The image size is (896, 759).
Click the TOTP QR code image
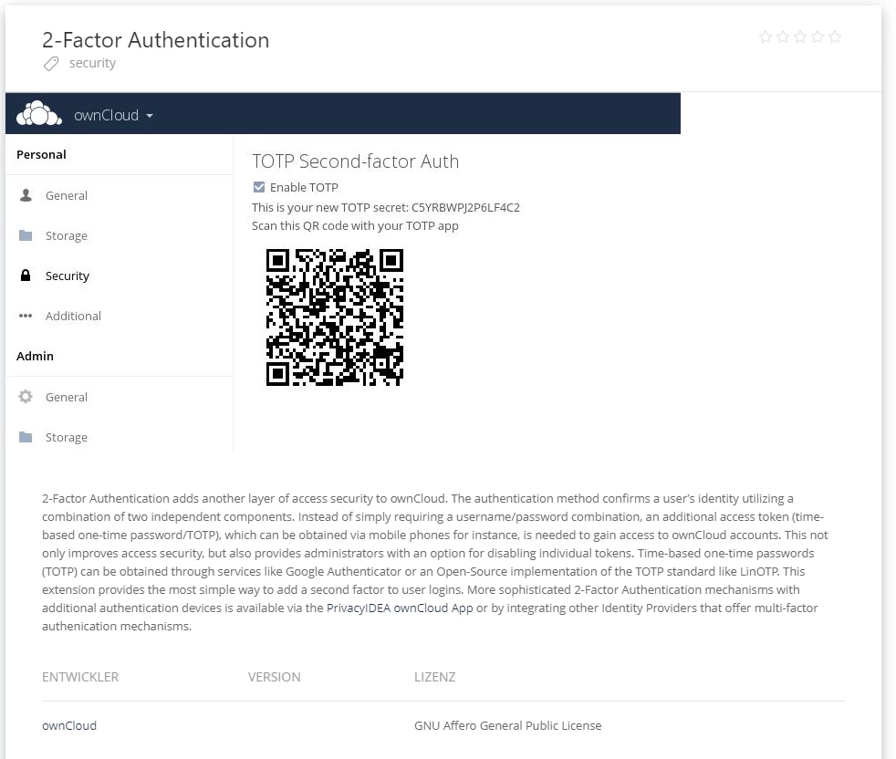335,317
